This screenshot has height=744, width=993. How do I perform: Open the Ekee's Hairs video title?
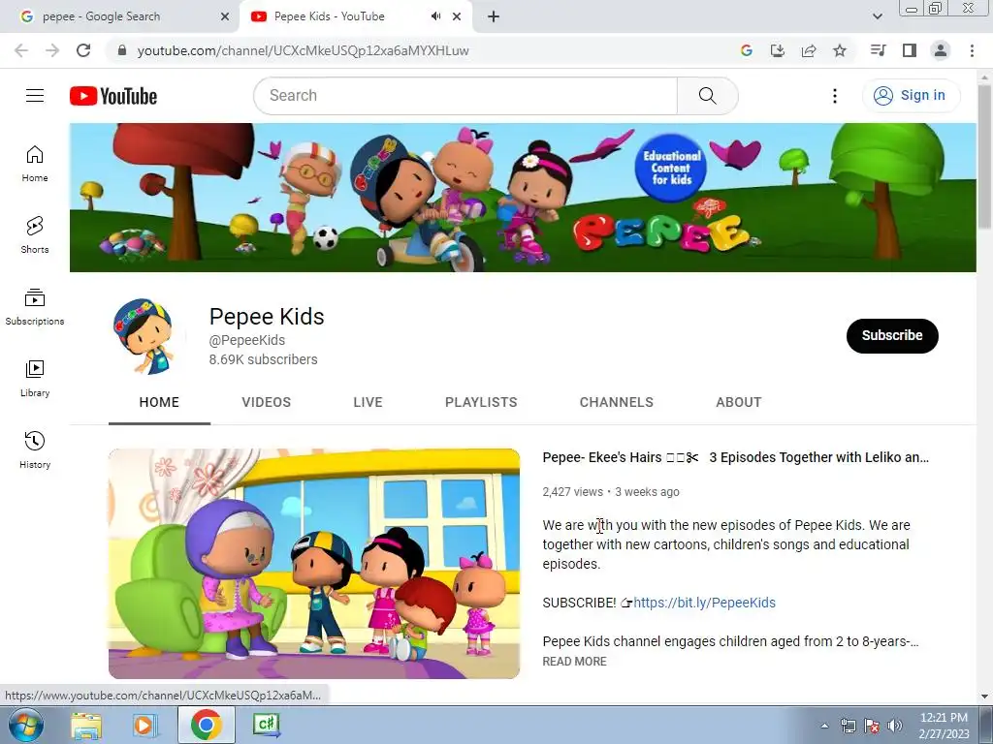735,457
